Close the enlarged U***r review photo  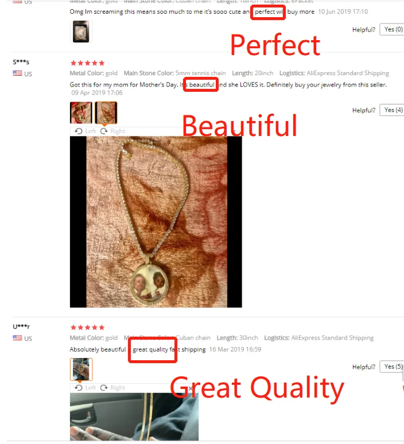(191, 388)
